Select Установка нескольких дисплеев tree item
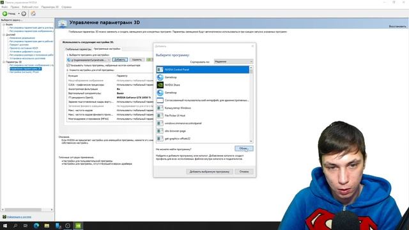The width and height of the screenshot is (409, 230). coord(27,58)
